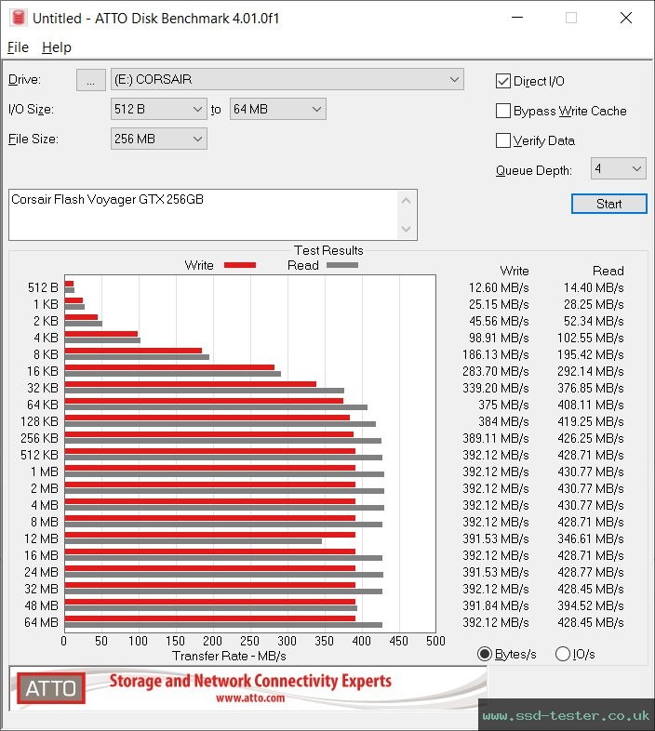Click the Test Results heading
This screenshot has height=731, width=655.
coord(328,250)
